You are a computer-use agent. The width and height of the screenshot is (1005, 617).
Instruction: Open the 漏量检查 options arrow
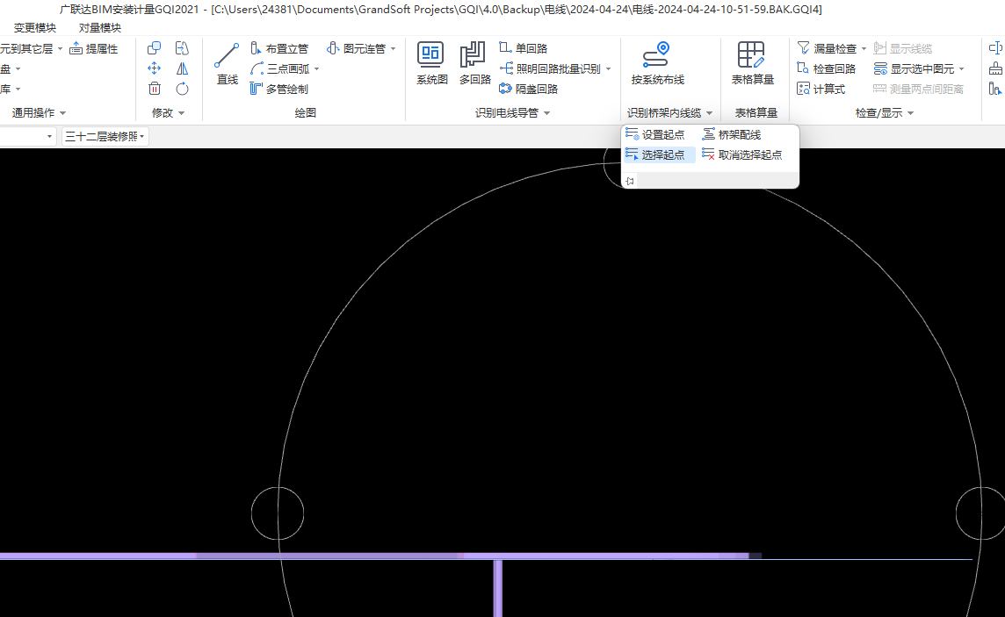(864, 48)
